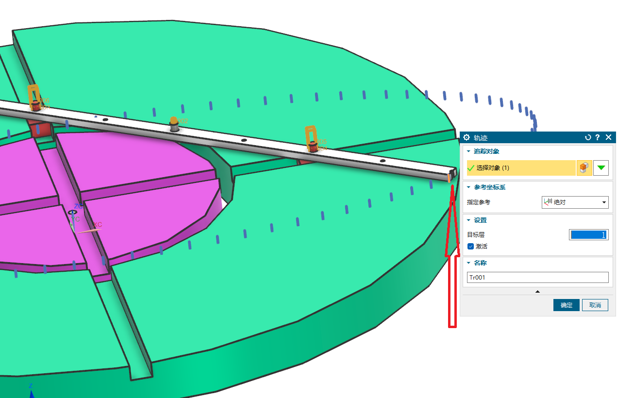Open help with the question mark icon
Viewport: 633px width, 398px height.
click(x=598, y=137)
